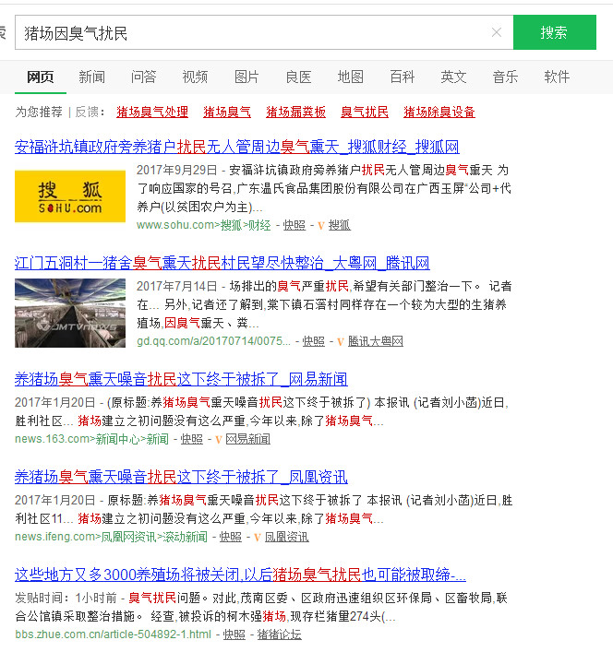
Task: Click the www.sohu.com>搜狐>财经 URL text
Action: click(x=203, y=225)
